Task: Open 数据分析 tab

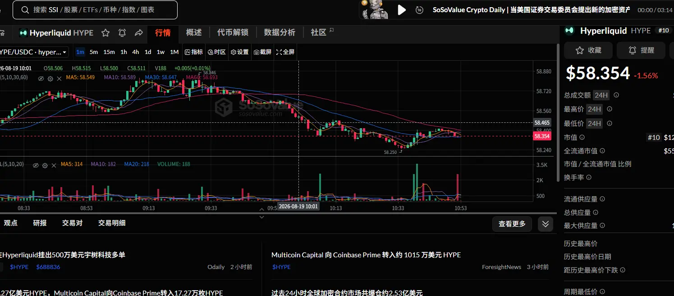Action: pyautogui.click(x=280, y=32)
